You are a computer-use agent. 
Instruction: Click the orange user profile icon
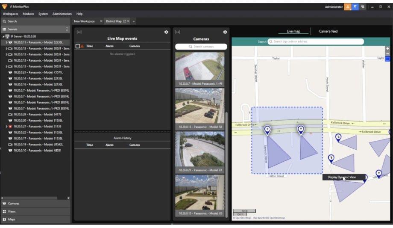coord(347,7)
